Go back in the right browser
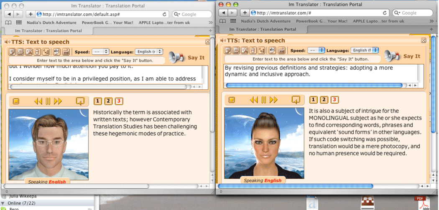Screen dimensions: 439x210 tap(223, 13)
